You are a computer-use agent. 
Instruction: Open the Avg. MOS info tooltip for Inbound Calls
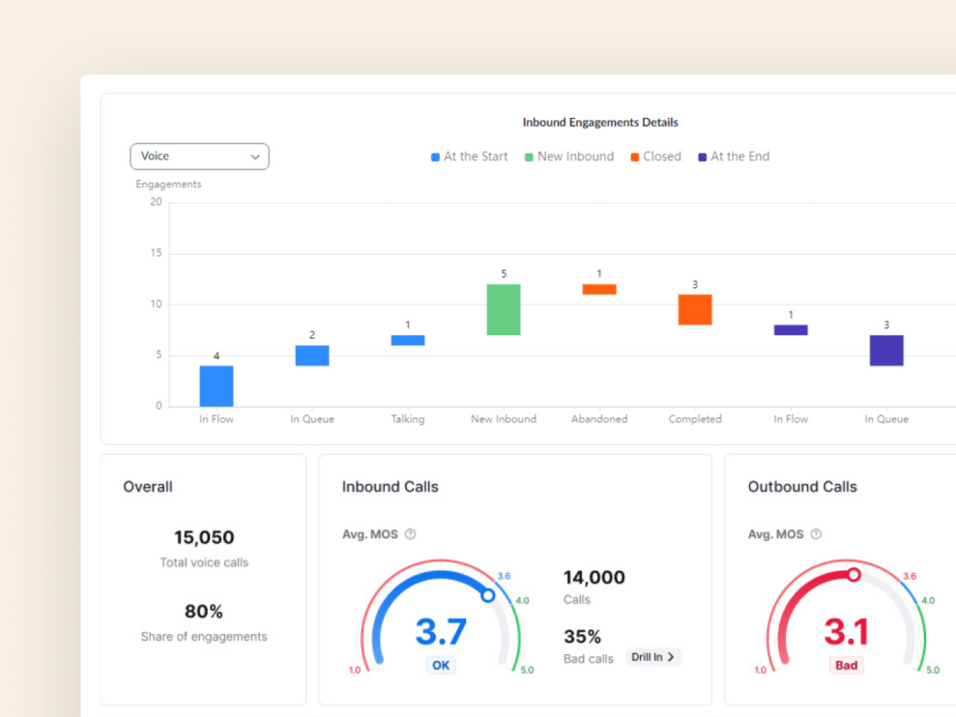click(x=412, y=533)
